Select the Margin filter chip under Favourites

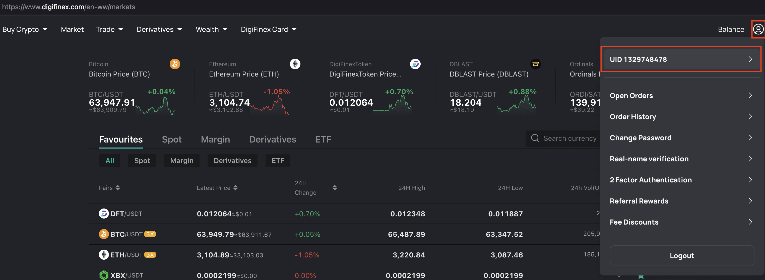point(182,161)
